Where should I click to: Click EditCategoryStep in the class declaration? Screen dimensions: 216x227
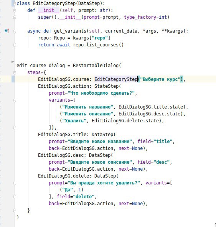(x=54, y=3)
